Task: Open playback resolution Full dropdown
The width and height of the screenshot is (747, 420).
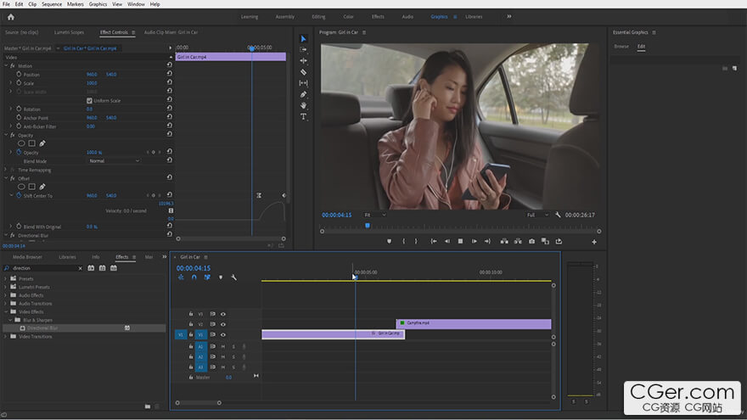Action: (537, 215)
